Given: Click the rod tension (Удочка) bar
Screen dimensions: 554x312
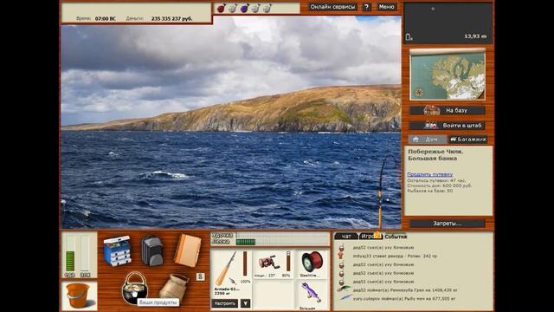Looking at the screenshot, I should tap(283, 235).
